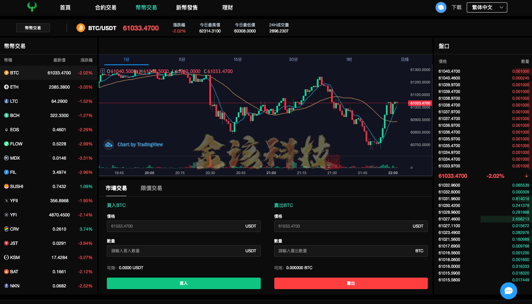Open the blue chat support bubble

(x=508, y=291)
